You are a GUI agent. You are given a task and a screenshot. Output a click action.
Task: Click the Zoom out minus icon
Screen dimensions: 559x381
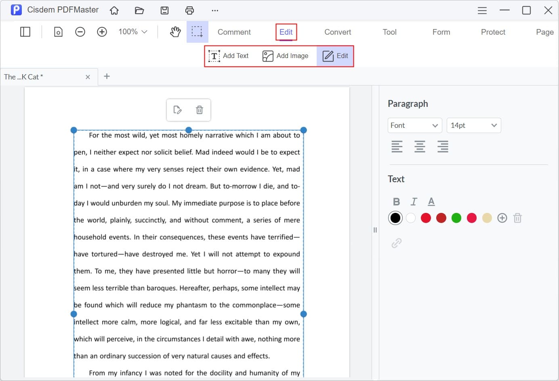pyautogui.click(x=80, y=32)
